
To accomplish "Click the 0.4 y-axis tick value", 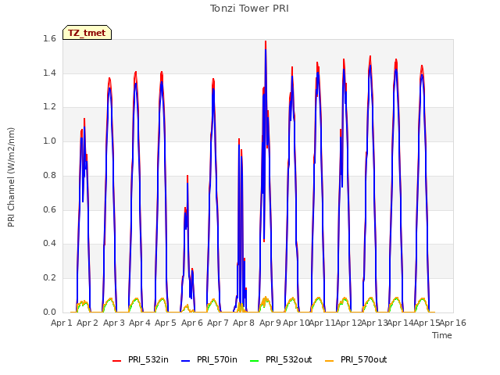I will tap(49, 244).
